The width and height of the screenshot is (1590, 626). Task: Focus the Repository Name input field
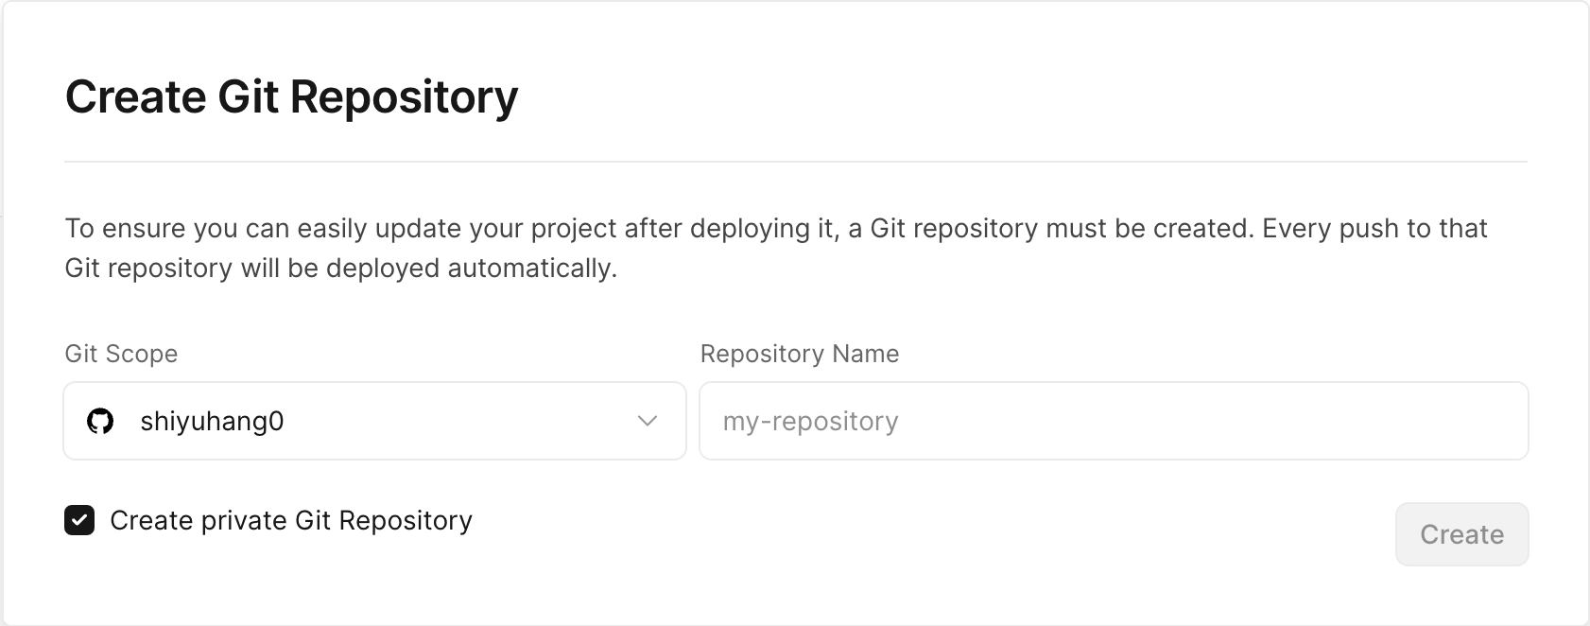[1114, 421]
